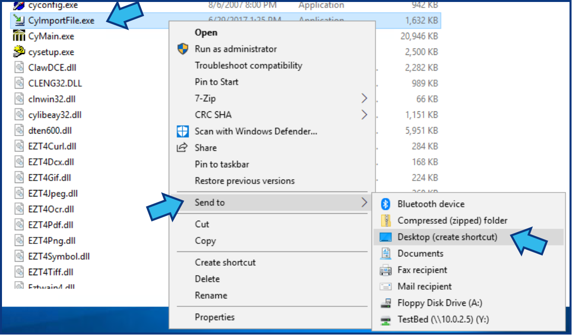Image resolution: width=572 pixels, height=335 pixels.
Task: Select the EZT4Symbol.dll file name
Action: click(59, 256)
